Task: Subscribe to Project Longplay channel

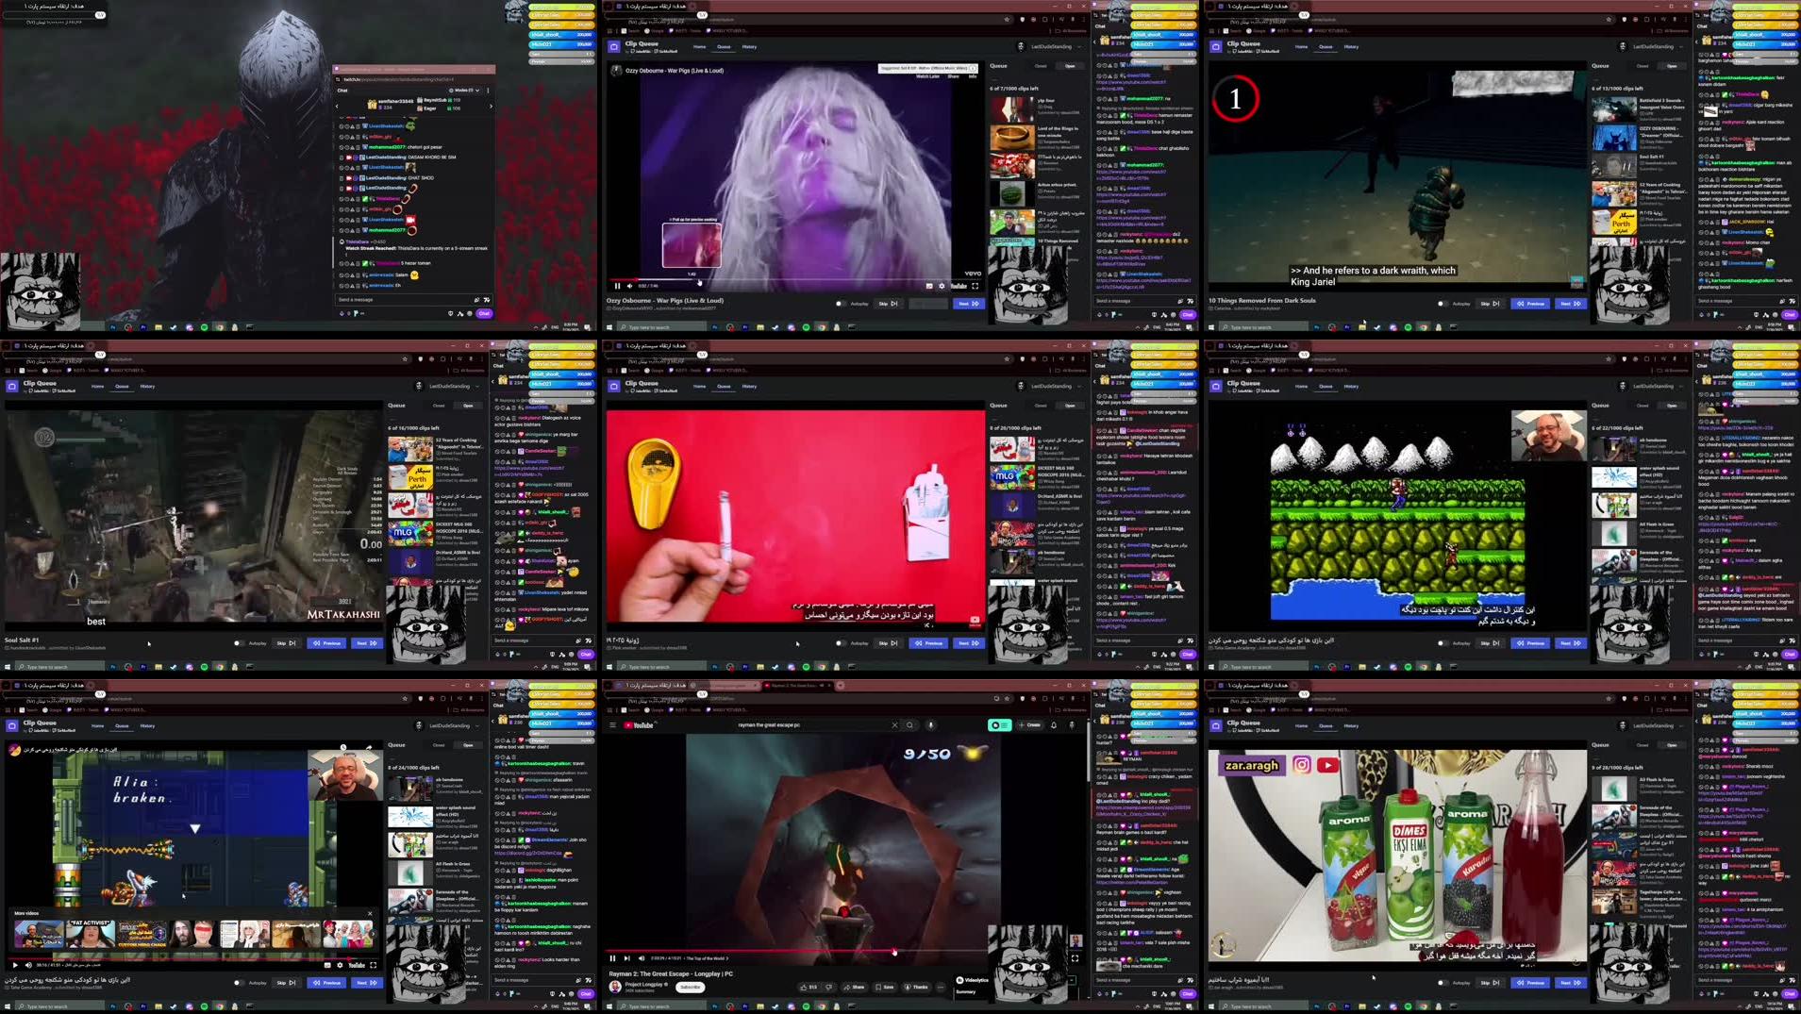Action: tap(690, 987)
